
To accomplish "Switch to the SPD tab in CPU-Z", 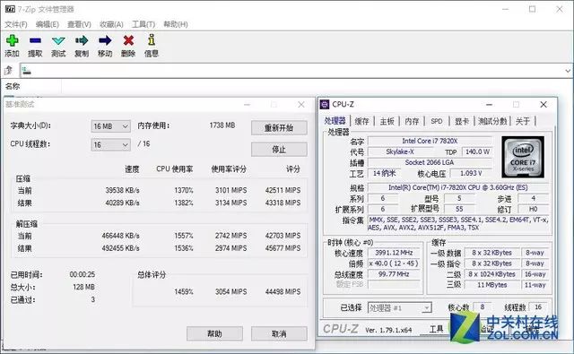I will click(x=437, y=121).
